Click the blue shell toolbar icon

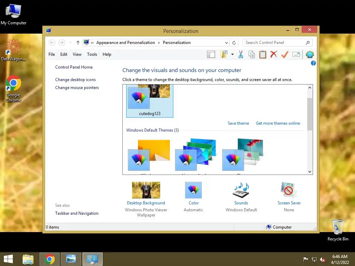coord(310,54)
